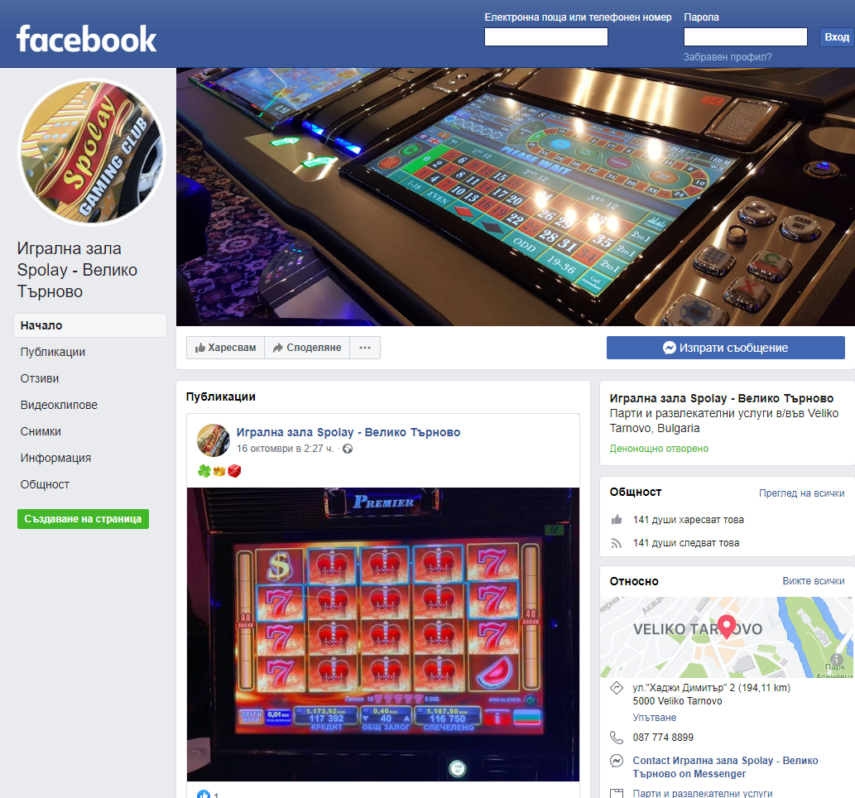Image resolution: width=855 pixels, height=798 pixels.
Task: Send a message via Изпрати съобщение
Action: pos(725,348)
